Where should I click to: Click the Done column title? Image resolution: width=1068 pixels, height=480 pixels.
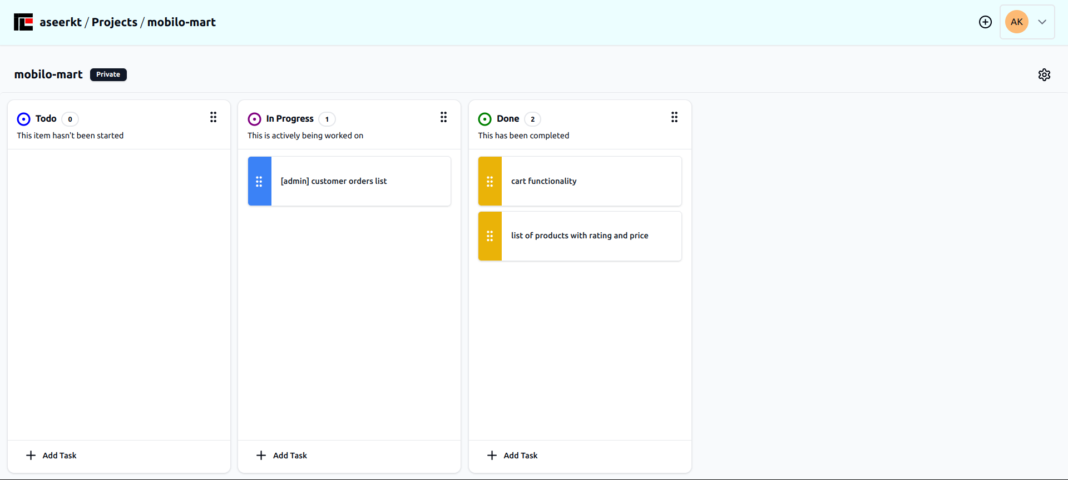pyautogui.click(x=508, y=118)
